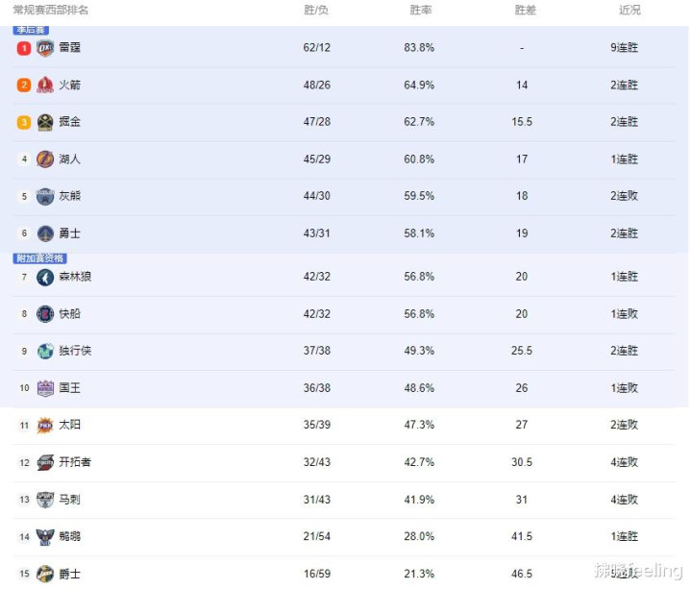Click the Nuggets (掘金) team logo
Screen dimensions: 691x589
coord(45,122)
